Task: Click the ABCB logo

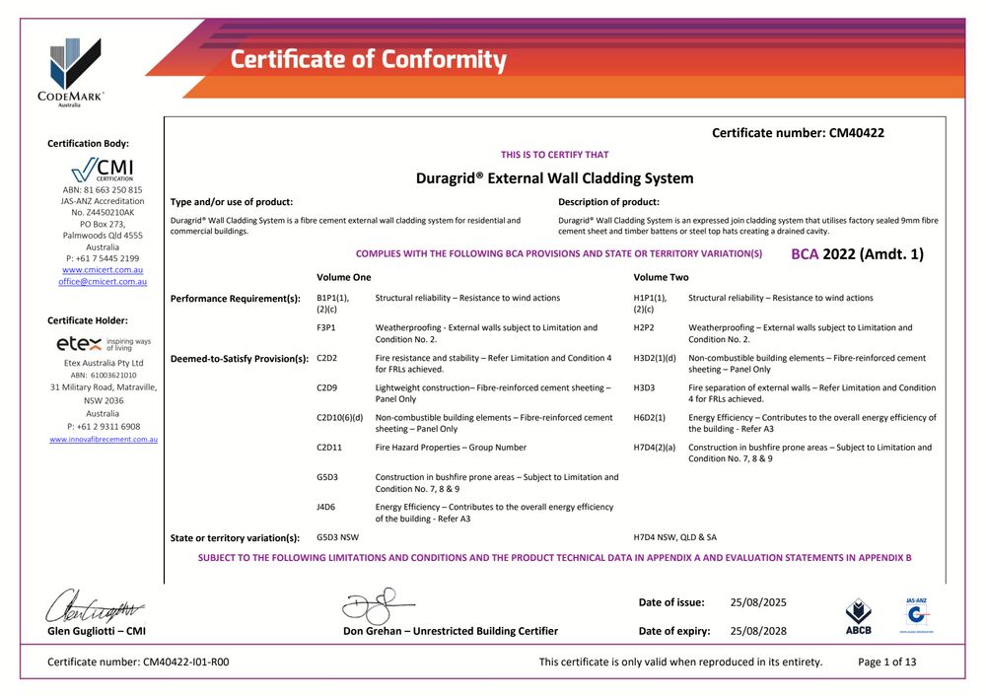Action: (x=858, y=615)
